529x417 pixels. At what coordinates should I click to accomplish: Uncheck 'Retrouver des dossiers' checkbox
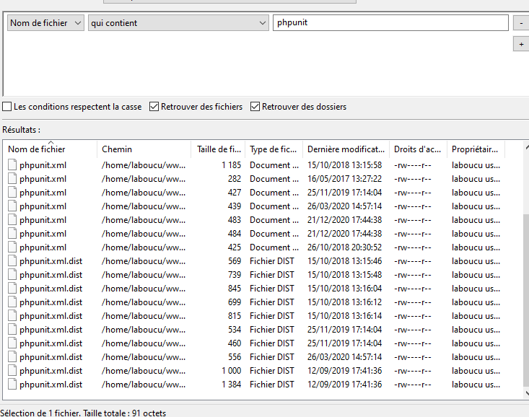pyautogui.click(x=255, y=107)
